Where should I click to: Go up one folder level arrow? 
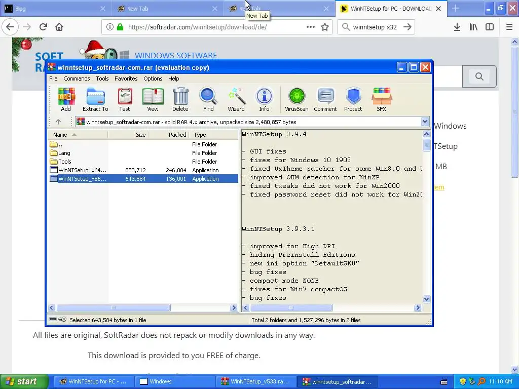tap(58, 122)
